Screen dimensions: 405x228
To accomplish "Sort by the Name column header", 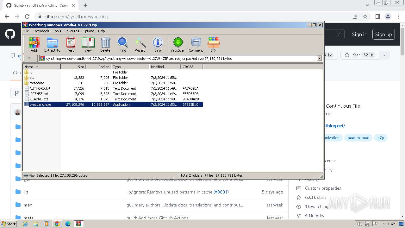I will 42,66.
